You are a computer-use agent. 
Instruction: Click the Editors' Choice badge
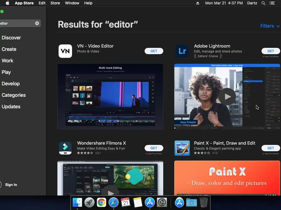208,56
